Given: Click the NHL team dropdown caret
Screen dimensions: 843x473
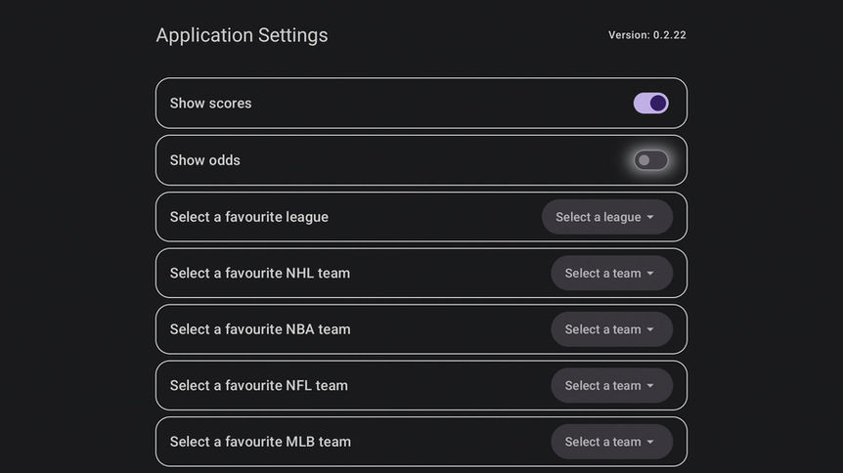Looking at the screenshot, I should 650,274.
